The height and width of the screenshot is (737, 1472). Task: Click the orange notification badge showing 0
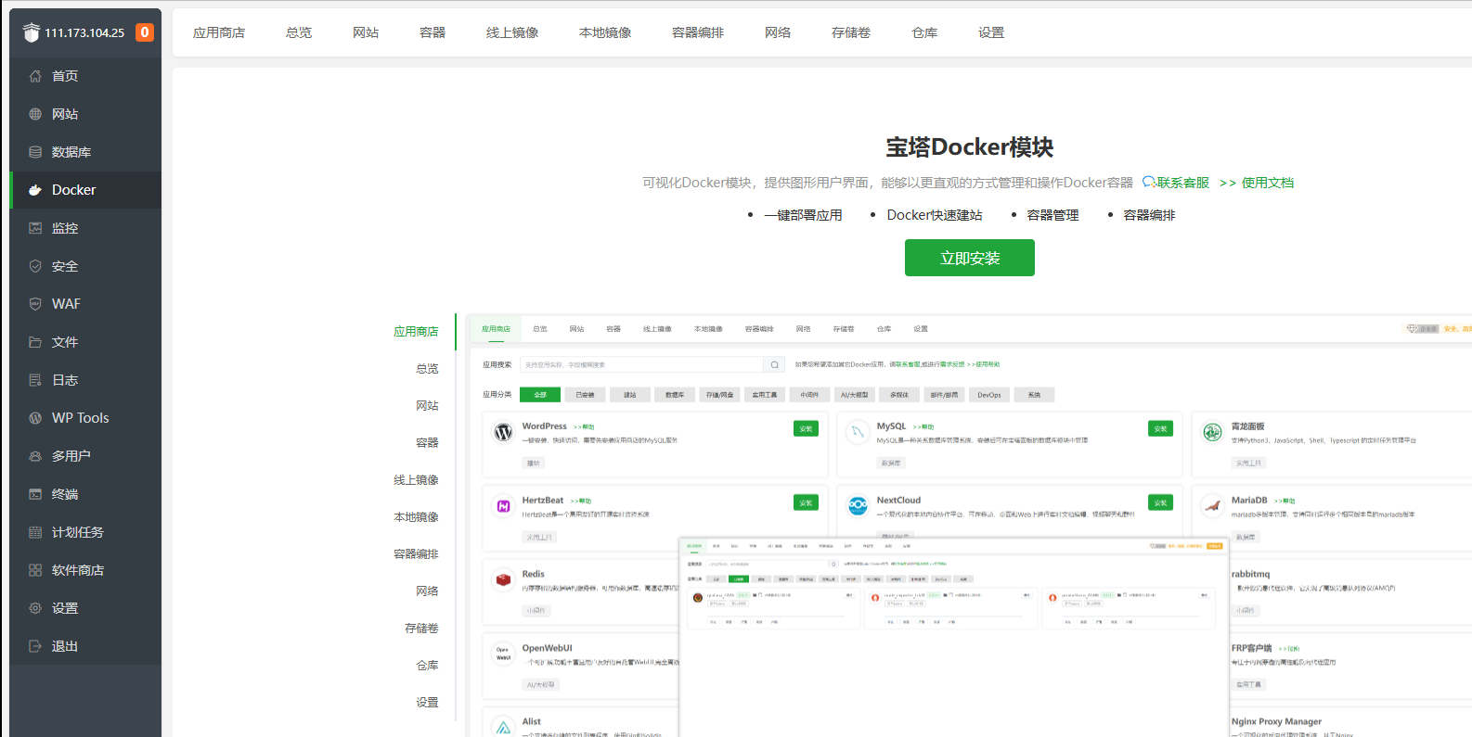click(x=145, y=32)
